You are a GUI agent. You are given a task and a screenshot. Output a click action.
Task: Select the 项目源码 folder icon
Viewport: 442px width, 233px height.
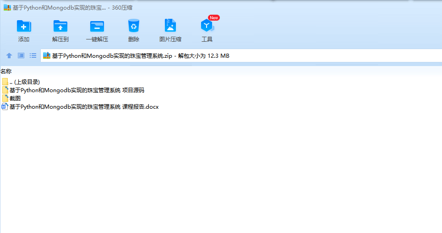[x=5, y=90]
